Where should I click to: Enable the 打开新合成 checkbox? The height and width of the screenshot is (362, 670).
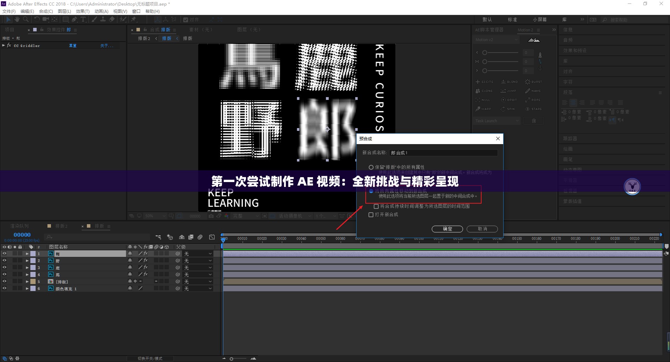[x=371, y=215]
